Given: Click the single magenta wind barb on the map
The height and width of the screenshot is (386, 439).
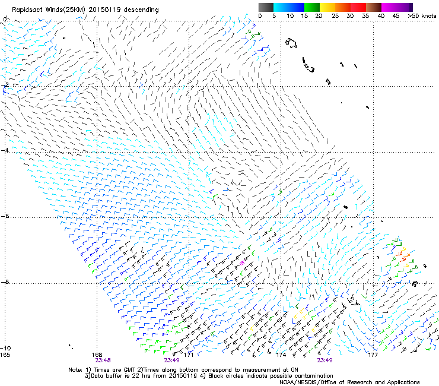Looking at the screenshot, I should click(242, 262).
